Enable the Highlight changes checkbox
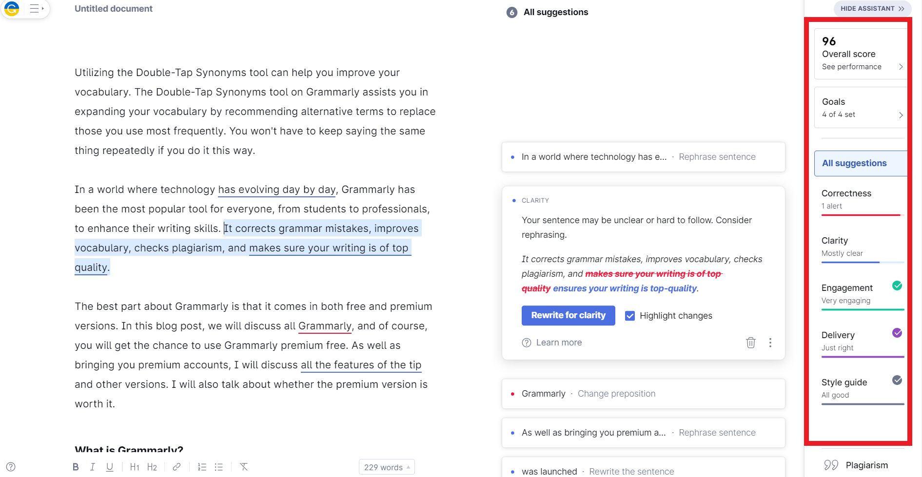The width and height of the screenshot is (922, 477). pos(630,315)
